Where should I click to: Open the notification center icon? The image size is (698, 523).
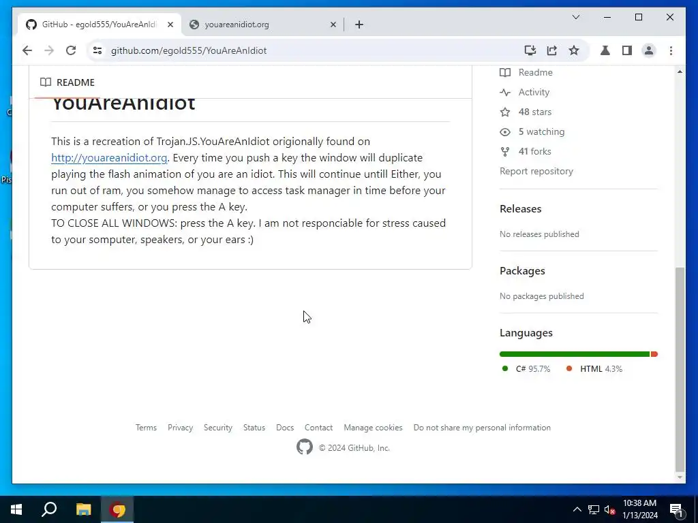(676, 509)
